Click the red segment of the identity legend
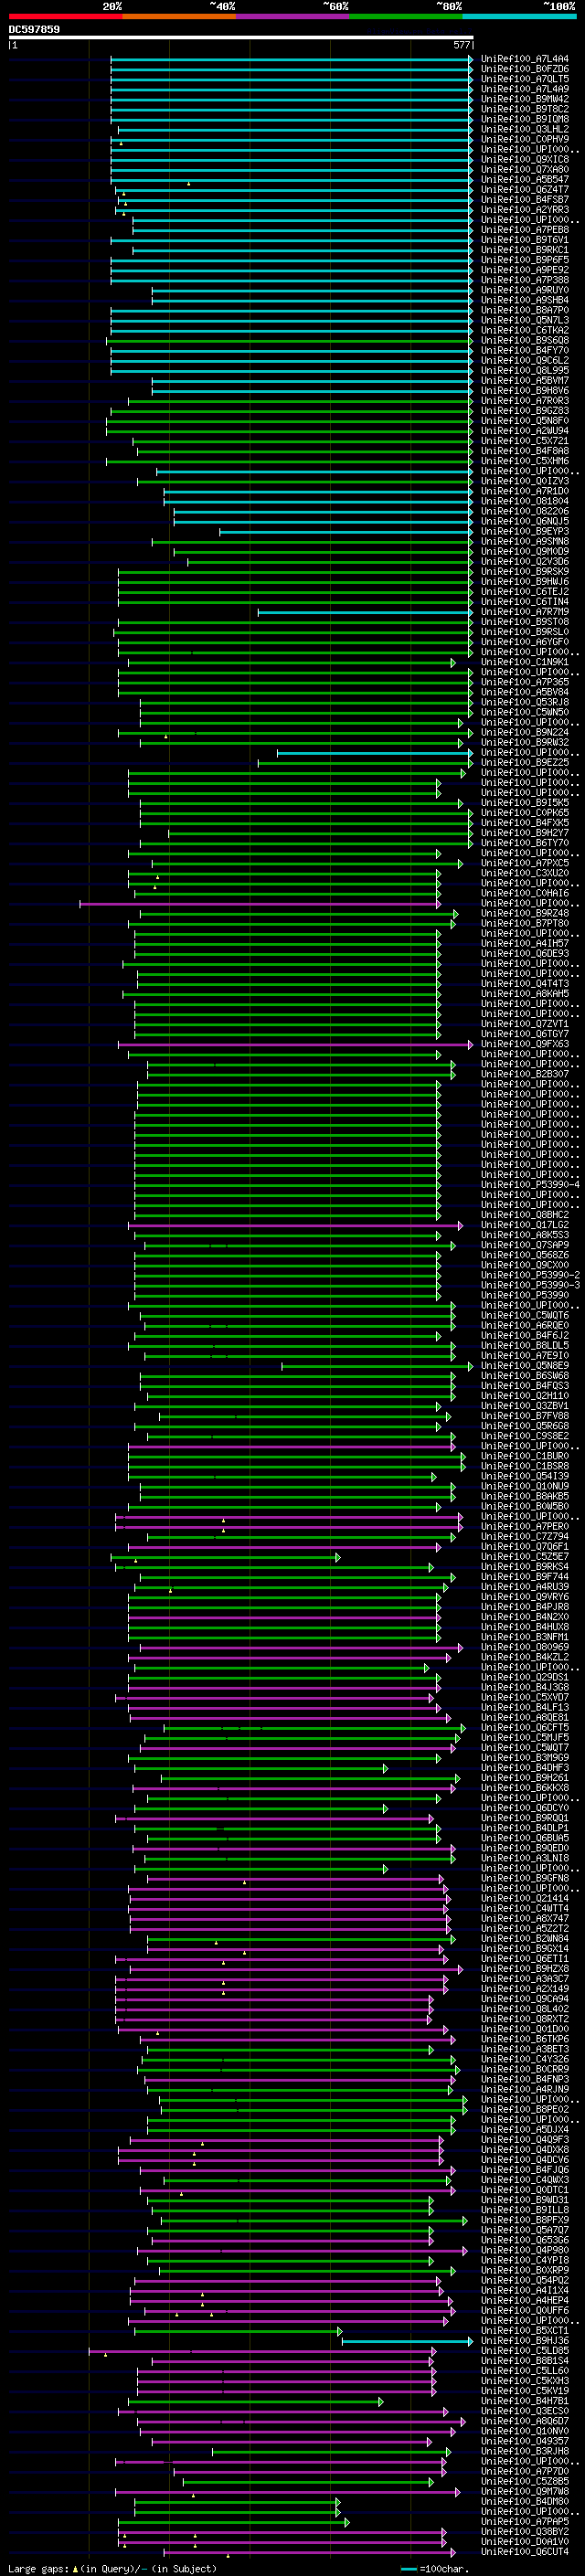The width and height of the screenshot is (585, 2576). (65, 17)
